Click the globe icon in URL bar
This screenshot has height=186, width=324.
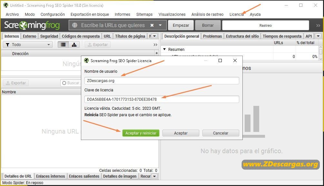[74, 25]
